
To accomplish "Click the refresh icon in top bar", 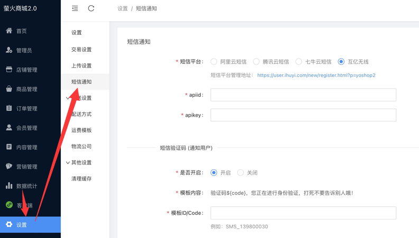I will (x=91, y=8).
